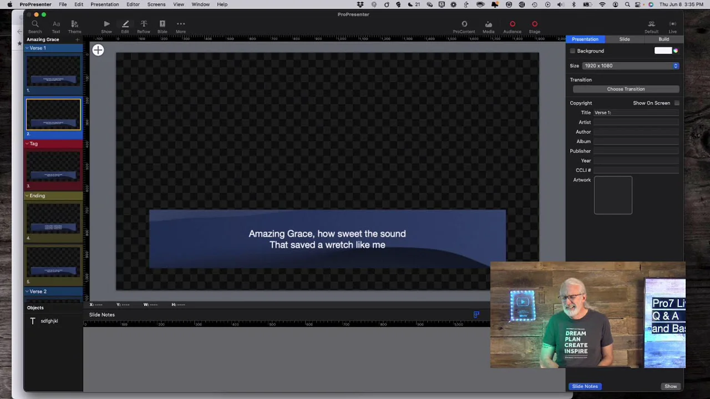
Task: Select the Reflow editor icon
Action: (x=143, y=26)
